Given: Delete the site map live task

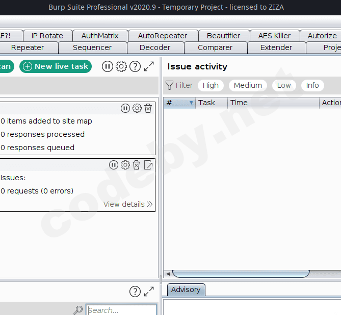Looking at the screenshot, I should tap(148, 108).
